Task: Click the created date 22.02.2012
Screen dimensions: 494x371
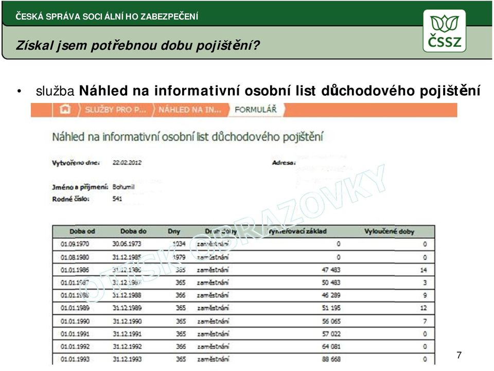Action: click(x=127, y=163)
